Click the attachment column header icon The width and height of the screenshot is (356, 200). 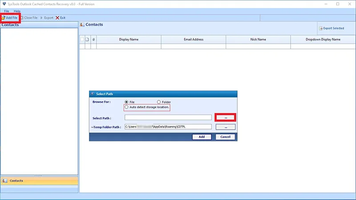click(93, 39)
